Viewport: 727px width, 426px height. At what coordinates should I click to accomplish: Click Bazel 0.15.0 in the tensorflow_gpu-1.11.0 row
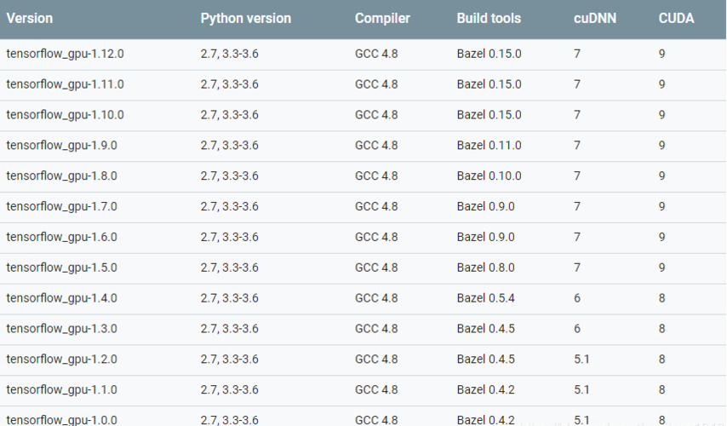489,84
